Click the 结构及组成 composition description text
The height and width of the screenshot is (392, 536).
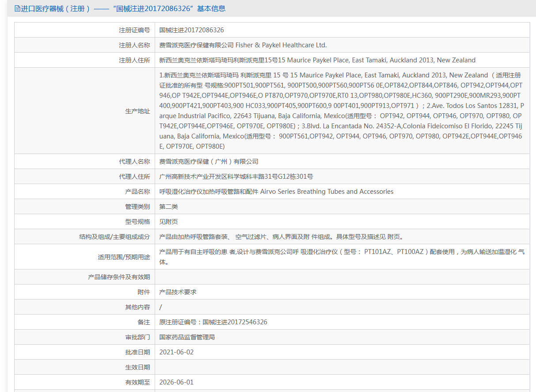pos(281,237)
